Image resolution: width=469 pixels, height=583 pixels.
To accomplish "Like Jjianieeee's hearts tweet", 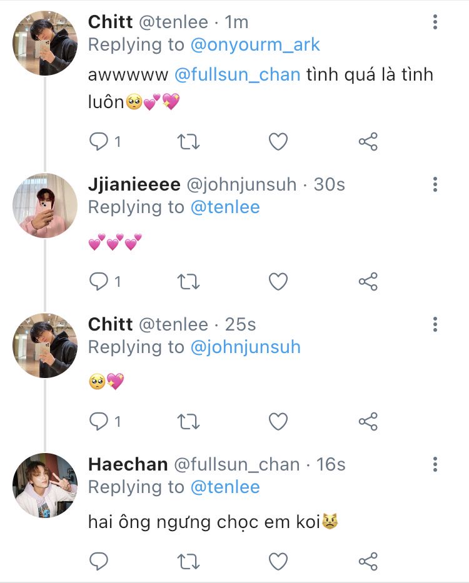I will click(x=278, y=282).
